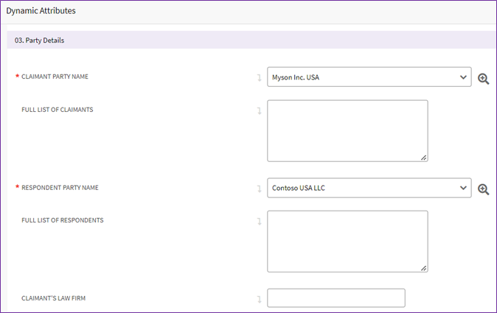
Task: Click the Dynamic Attributes panel header
Action: 41,11
